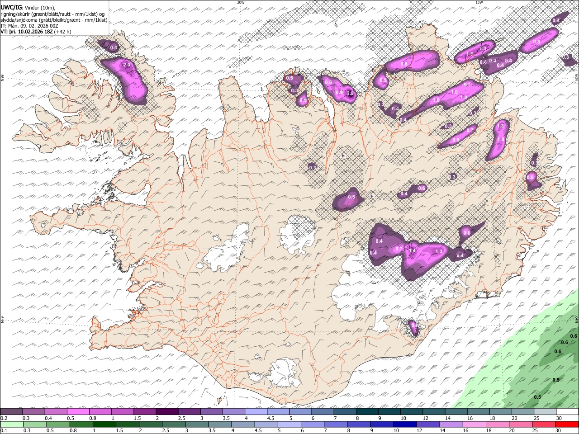Viewport: 579px width, 434px height.
Task: Click the top legend swatch between 0.5 and 0.8
Action: point(78,411)
